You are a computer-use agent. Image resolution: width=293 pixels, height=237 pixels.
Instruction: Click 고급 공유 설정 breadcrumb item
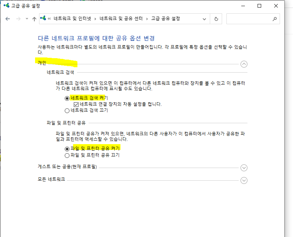click(166, 19)
